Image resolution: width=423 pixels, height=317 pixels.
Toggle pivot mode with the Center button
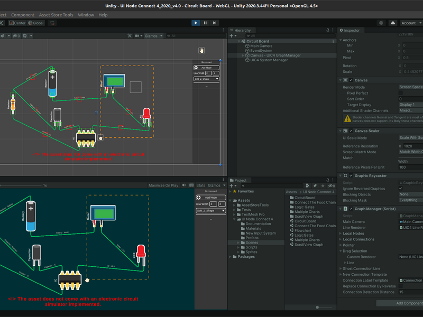(17, 23)
